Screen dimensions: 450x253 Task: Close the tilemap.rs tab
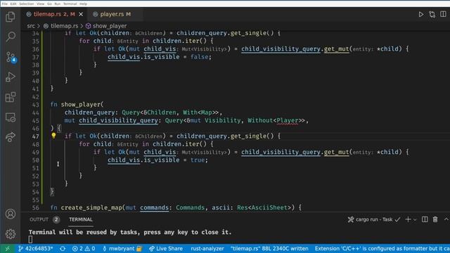[81, 14]
